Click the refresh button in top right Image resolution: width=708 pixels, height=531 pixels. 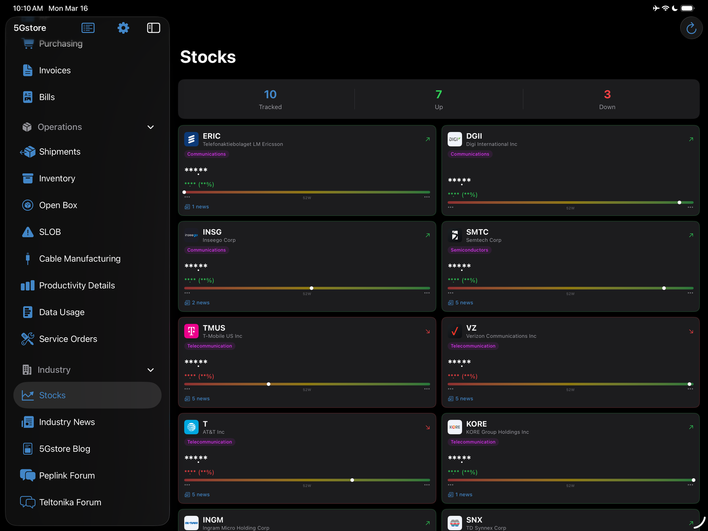point(691,27)
